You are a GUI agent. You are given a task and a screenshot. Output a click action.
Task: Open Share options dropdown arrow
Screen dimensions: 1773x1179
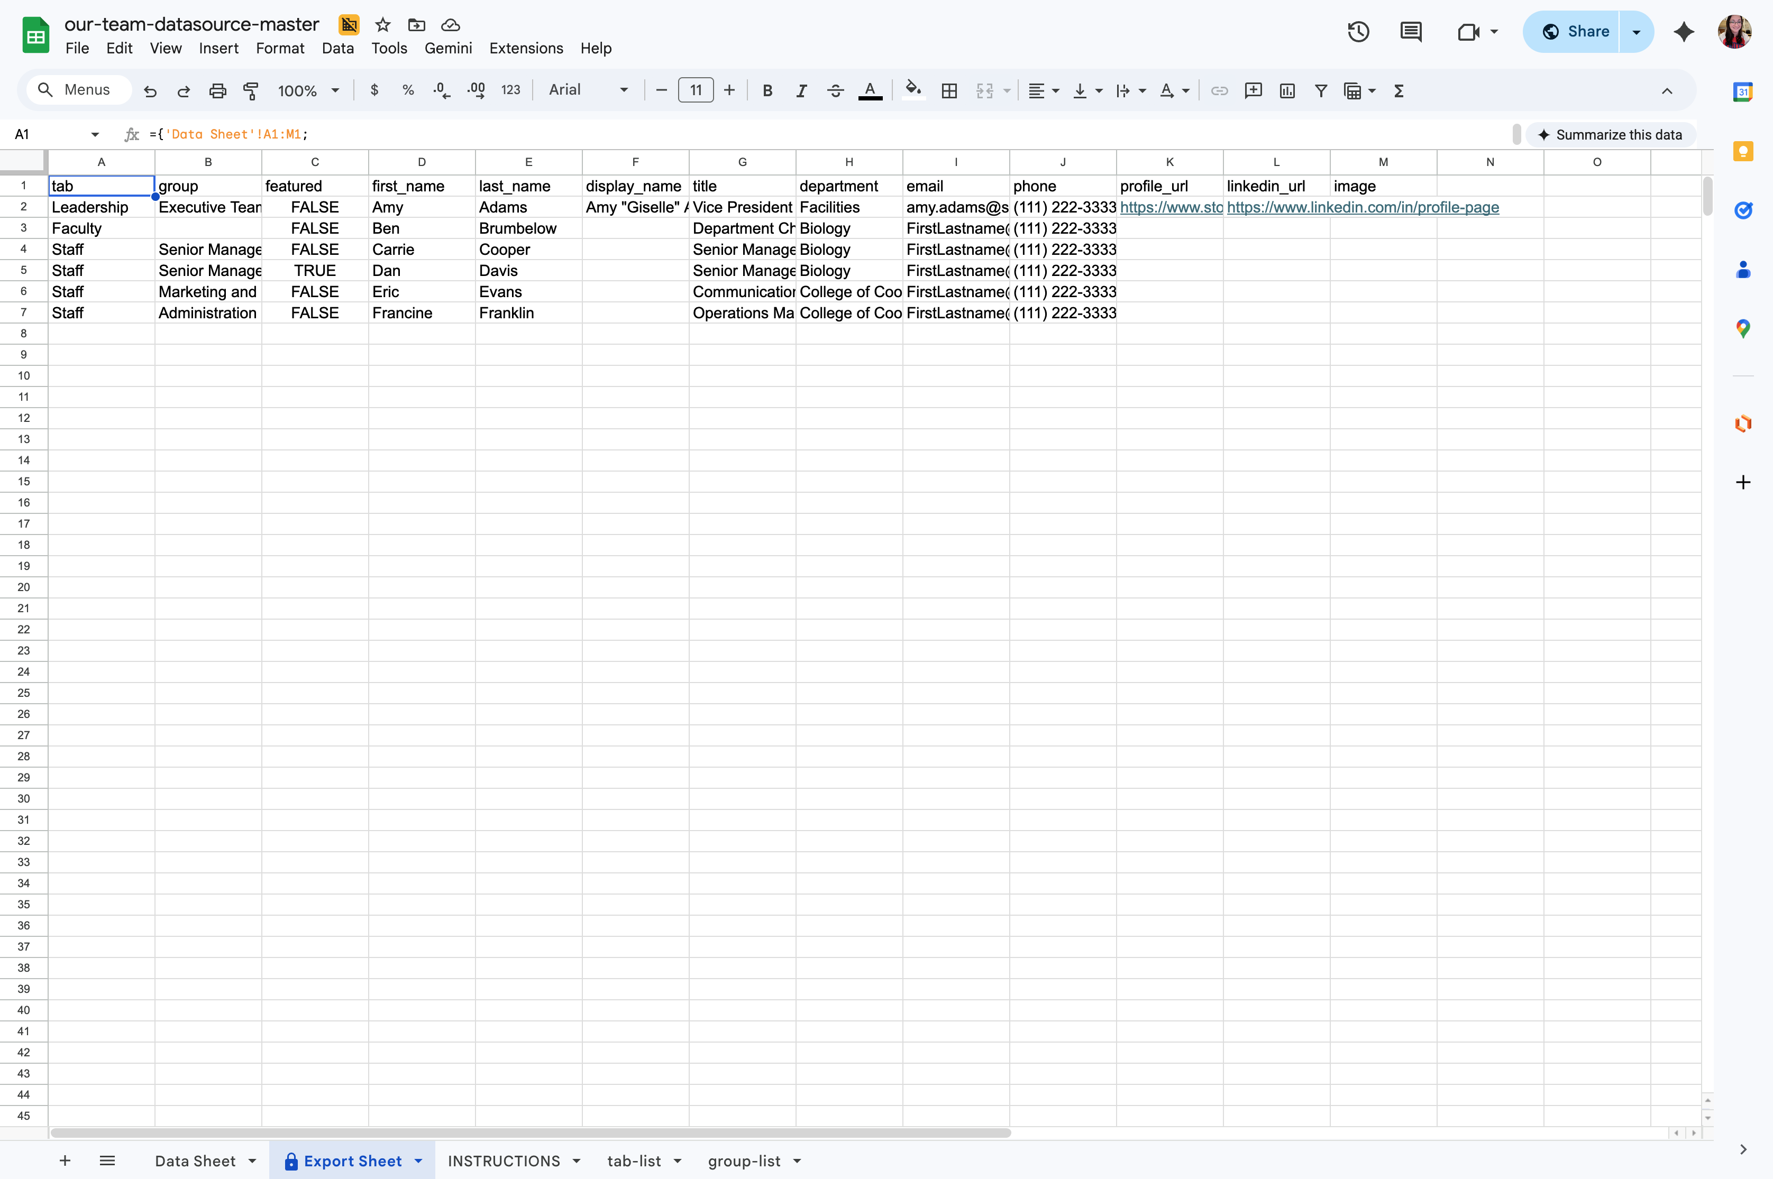[1636, 32]
